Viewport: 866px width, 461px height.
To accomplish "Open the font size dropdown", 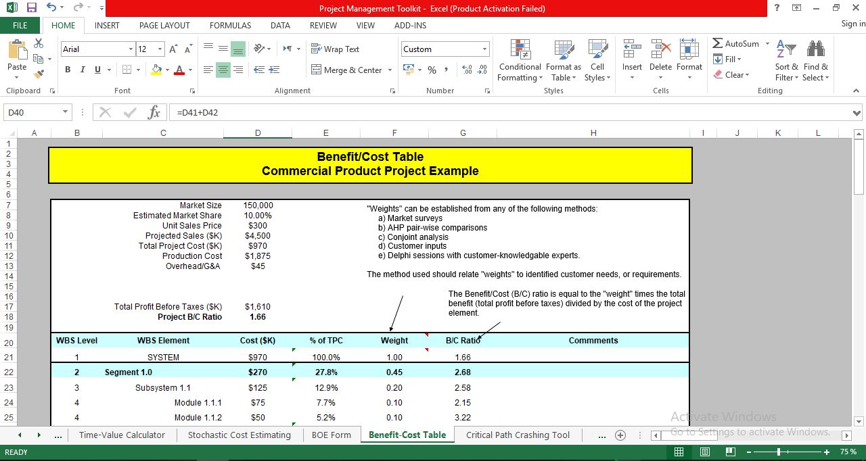I will (160, 49).
